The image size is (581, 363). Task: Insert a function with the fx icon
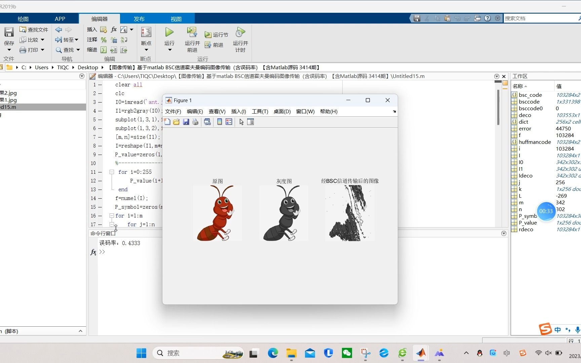pos(114,30)
